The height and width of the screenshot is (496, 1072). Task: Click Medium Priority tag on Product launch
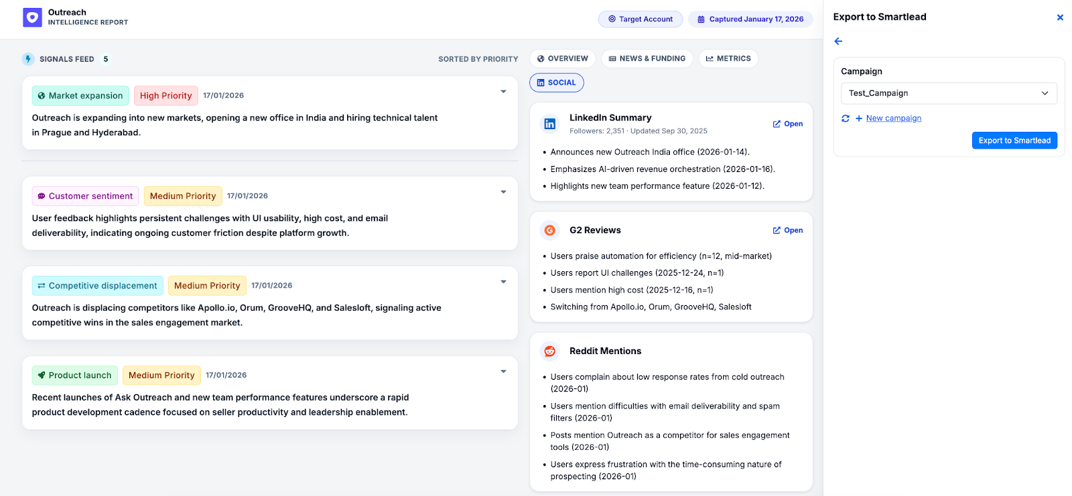pyautogui.click(x=161, y=376)
